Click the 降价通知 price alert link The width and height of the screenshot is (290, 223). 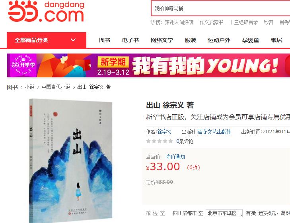point(175,157)
